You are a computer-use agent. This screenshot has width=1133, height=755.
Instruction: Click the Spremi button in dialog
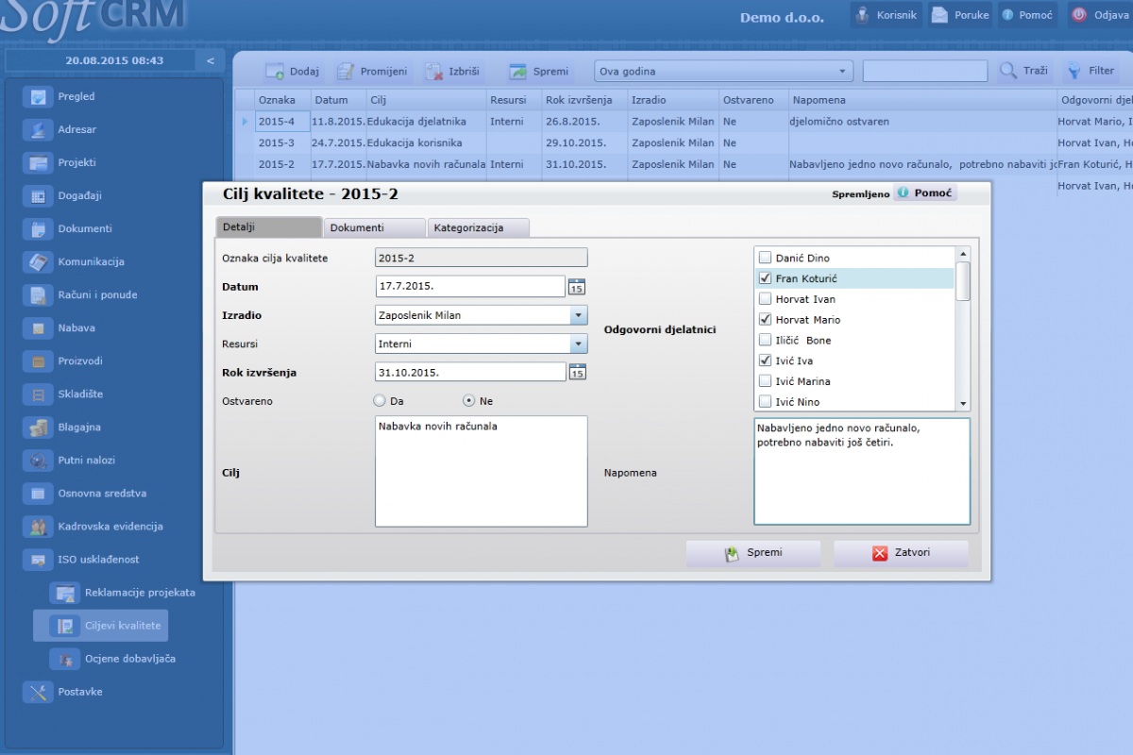753,553
